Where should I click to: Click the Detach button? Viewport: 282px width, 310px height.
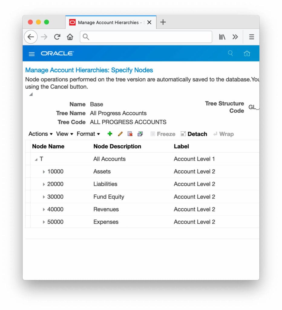(x=194, y=134)
